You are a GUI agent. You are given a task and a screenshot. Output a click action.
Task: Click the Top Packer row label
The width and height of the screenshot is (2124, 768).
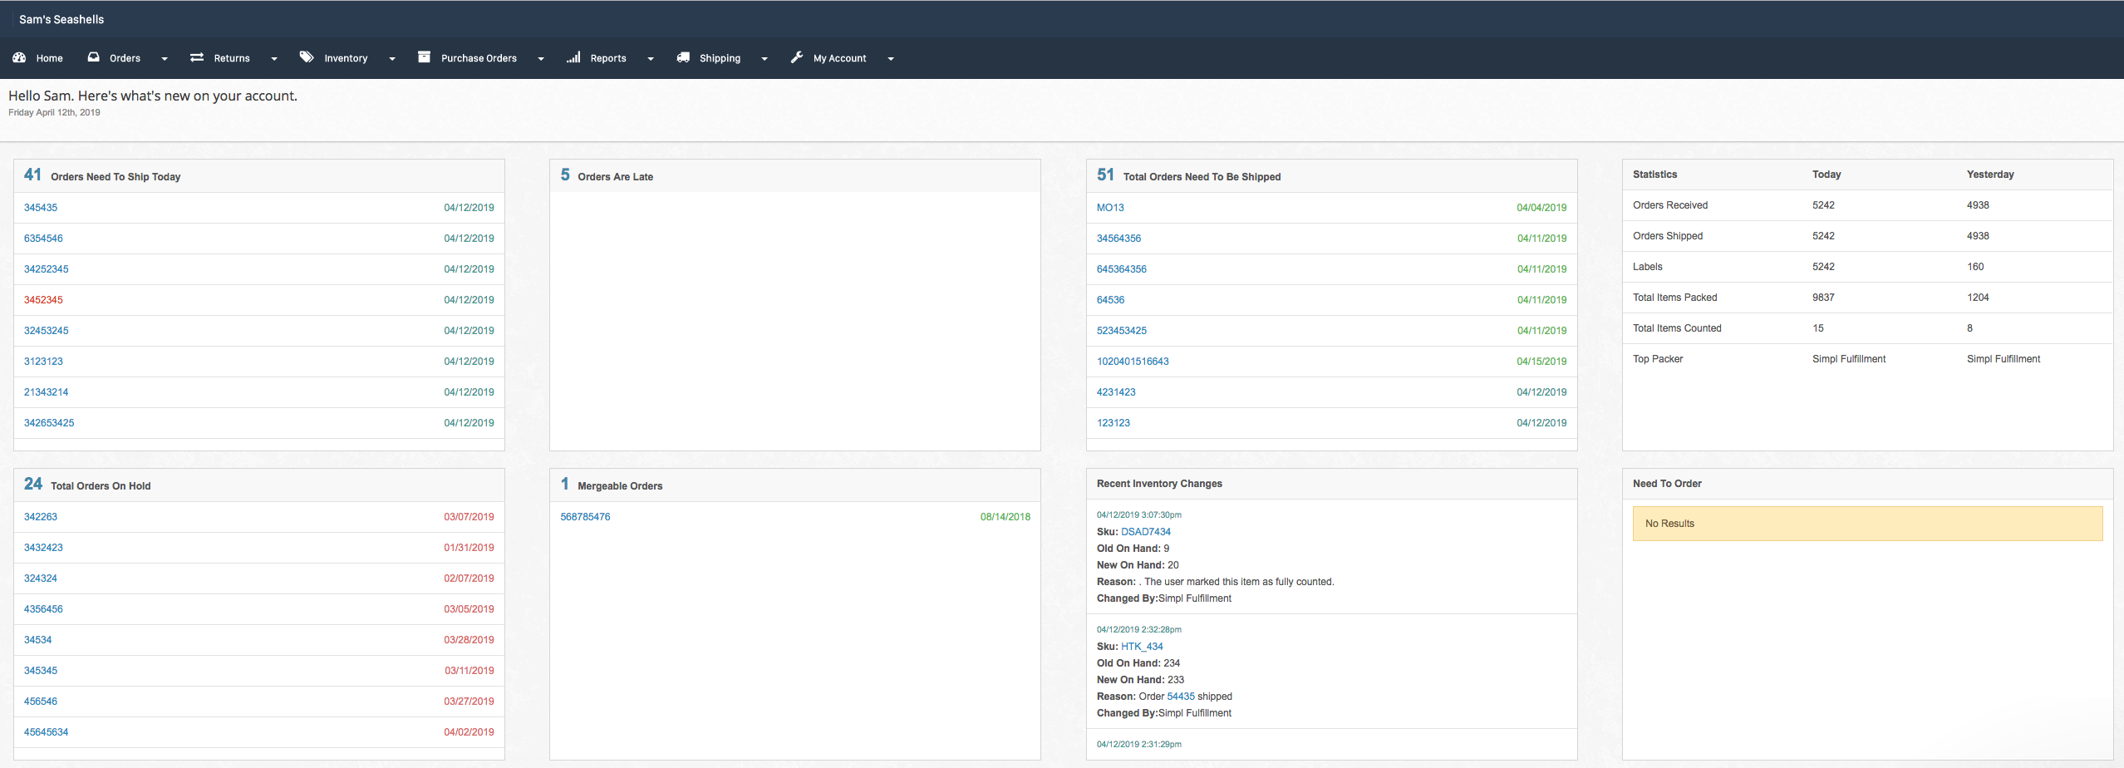coord(1658,359)
